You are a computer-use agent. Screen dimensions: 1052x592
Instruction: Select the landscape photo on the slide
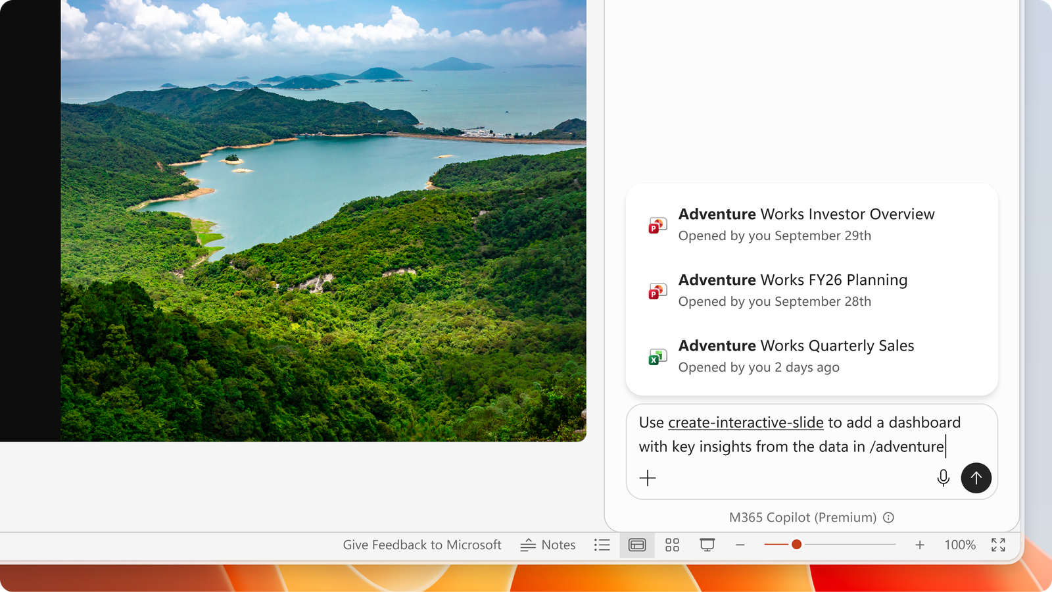click(x=323, y=220)
